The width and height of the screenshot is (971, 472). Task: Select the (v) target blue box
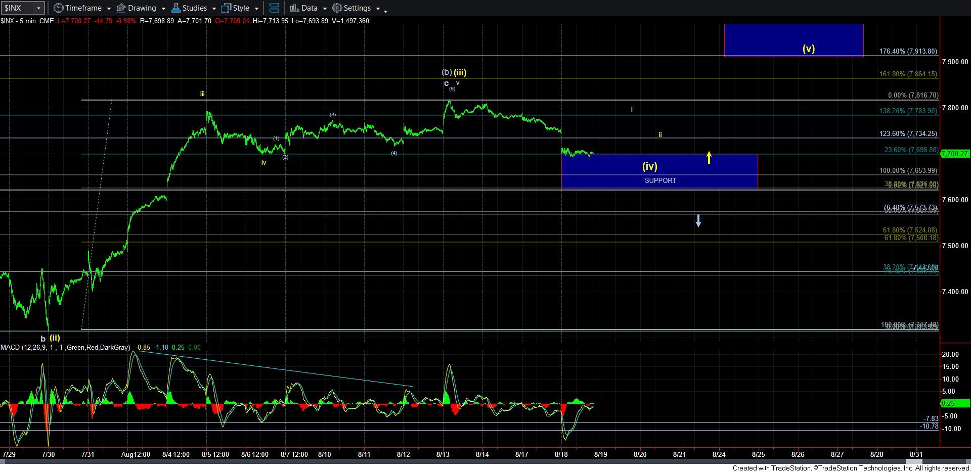tap(793, 40)
